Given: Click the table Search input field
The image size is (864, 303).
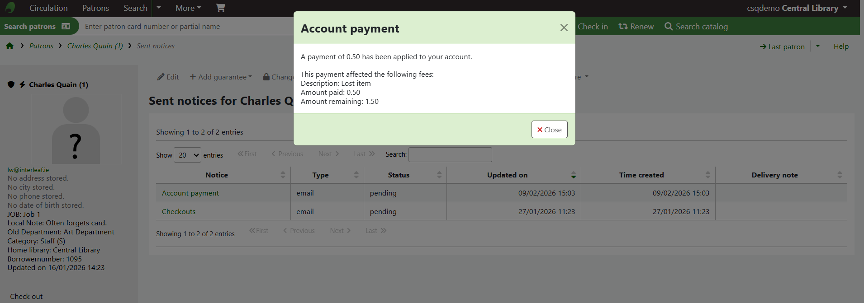Looking at the screenshot, I should pyautogui.click(x=450, y=154).
